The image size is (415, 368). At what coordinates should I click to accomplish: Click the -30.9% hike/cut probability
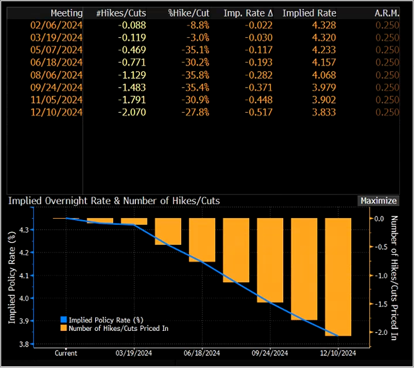pos(196,100)
